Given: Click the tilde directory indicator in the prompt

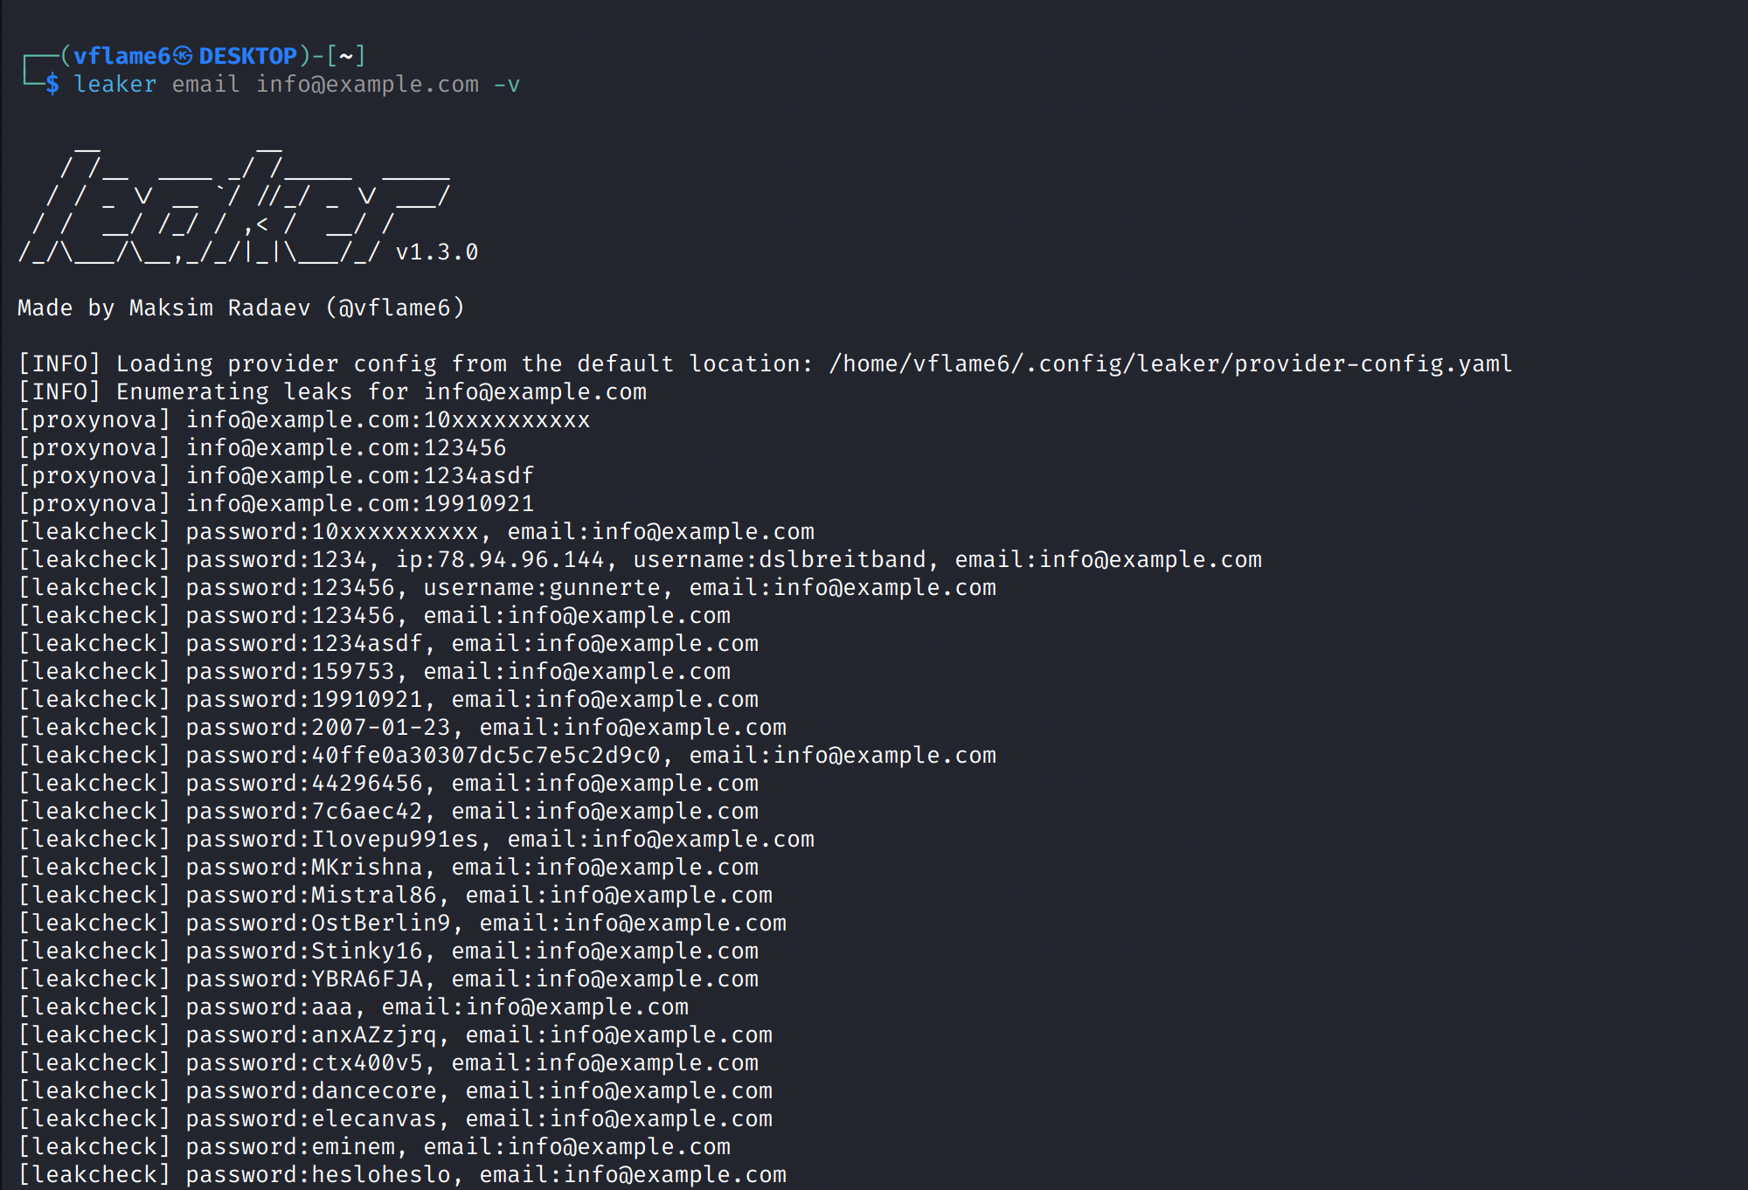Looking at the screenshot, I should (x=346, y=56).
